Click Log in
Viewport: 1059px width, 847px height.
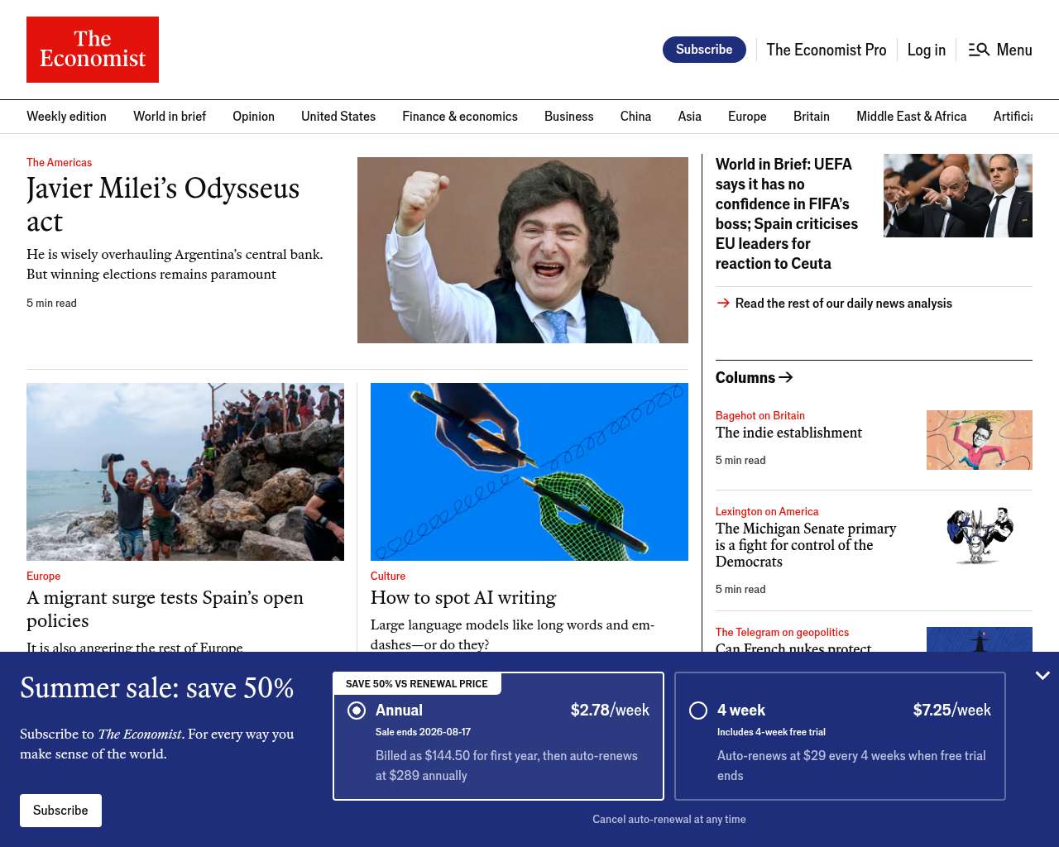[x=926, y=50]
